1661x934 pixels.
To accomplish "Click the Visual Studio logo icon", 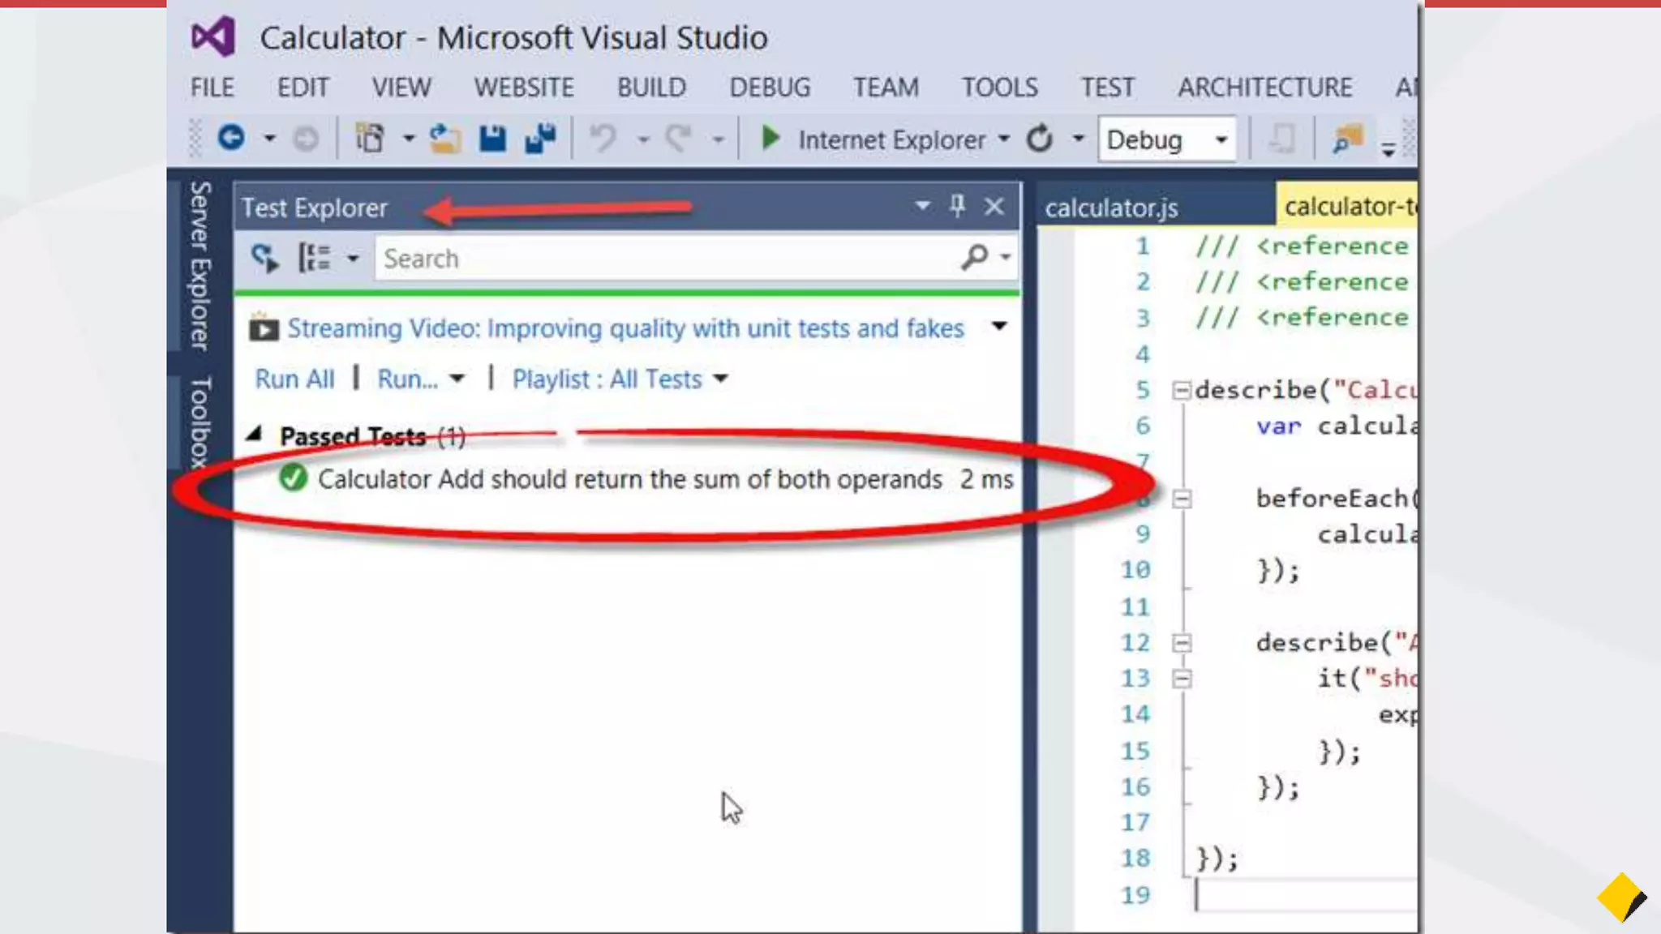I will tap(212, 36).
